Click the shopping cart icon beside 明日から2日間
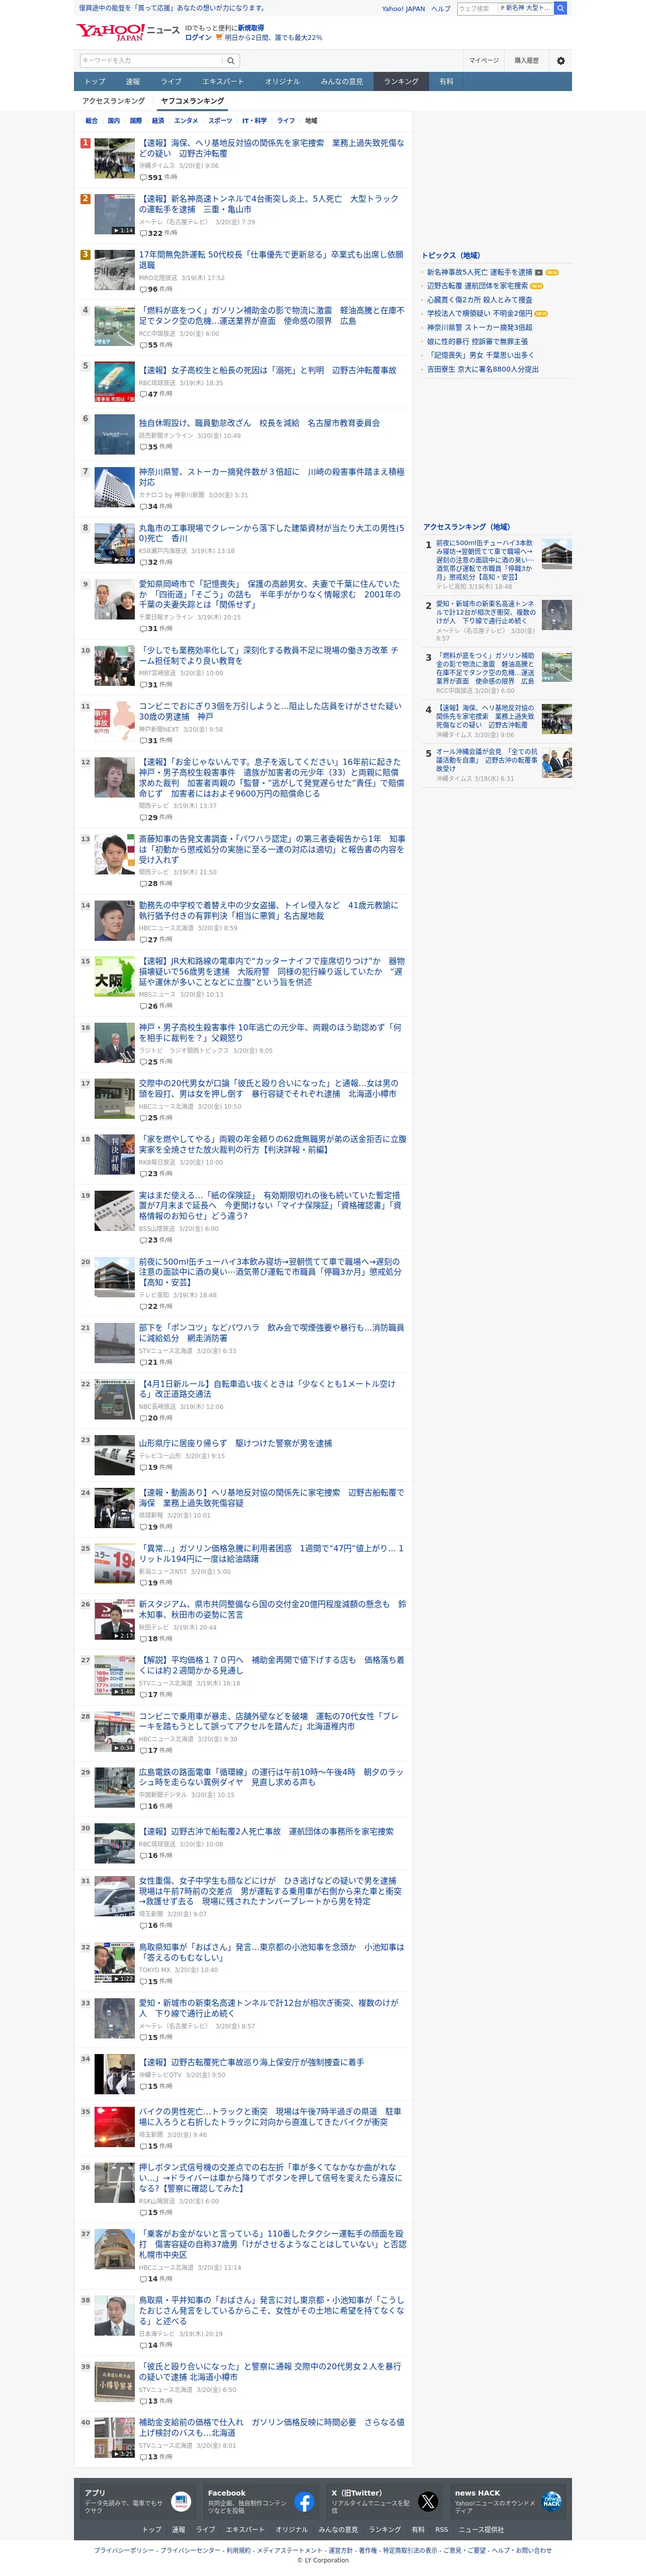Screen dimensions: 646x2576 point(219,37)
